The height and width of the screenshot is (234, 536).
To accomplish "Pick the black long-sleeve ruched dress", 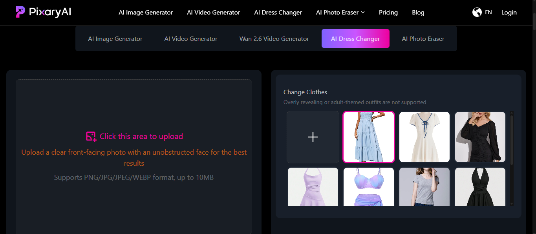I will tap(480, 137).
